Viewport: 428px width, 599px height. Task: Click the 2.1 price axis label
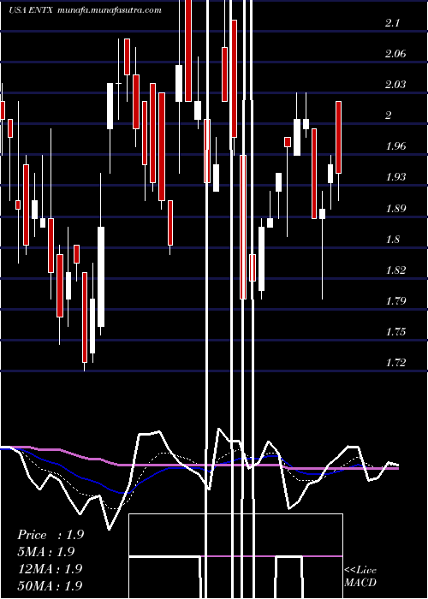click(392, 23)
